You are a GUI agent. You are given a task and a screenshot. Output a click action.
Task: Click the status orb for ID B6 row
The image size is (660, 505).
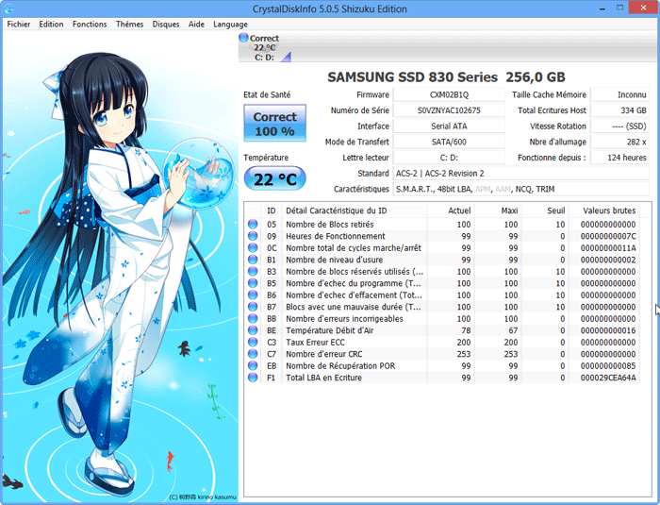click(253, 295)
